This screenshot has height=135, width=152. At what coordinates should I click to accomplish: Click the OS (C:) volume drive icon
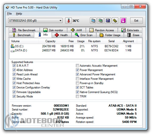[12, 46]
